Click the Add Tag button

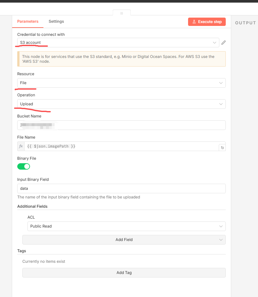[x=124, y=273]
